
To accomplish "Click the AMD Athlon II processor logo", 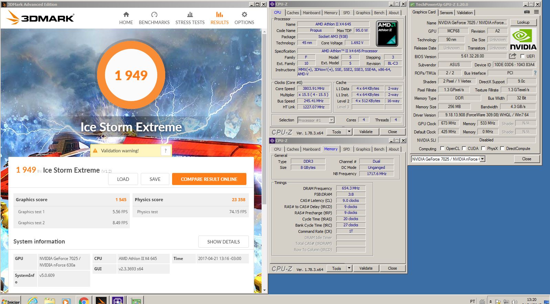I will (x=387, y=34).
